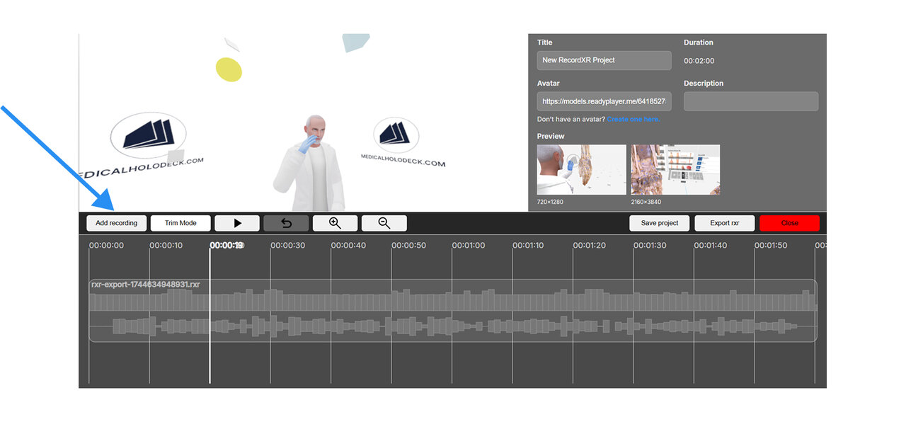
Task: Expand the Description text area
Action: click(750, 101)
